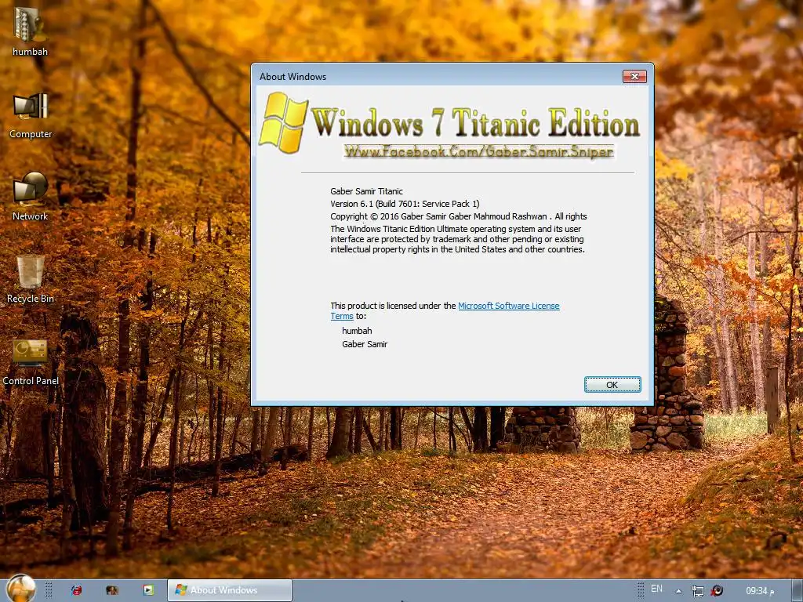Click OK in About Windows dialog

click(612, 384)
